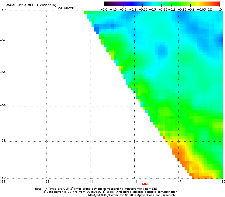Click the -0.15 color scale label
Viewport: 225px width, 197px height.
pyautogui.click(x=182, y=10)
